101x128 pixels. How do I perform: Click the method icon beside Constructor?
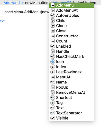click(53, 36)
